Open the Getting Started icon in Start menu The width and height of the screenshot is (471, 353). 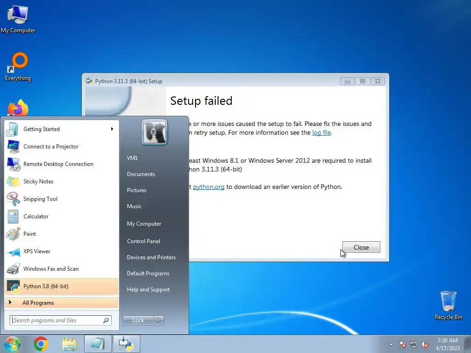[12, 129]
